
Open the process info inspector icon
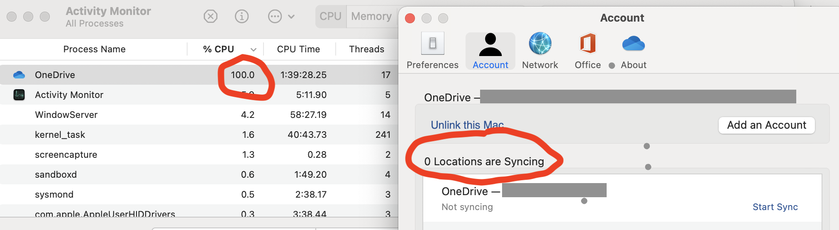242,17
